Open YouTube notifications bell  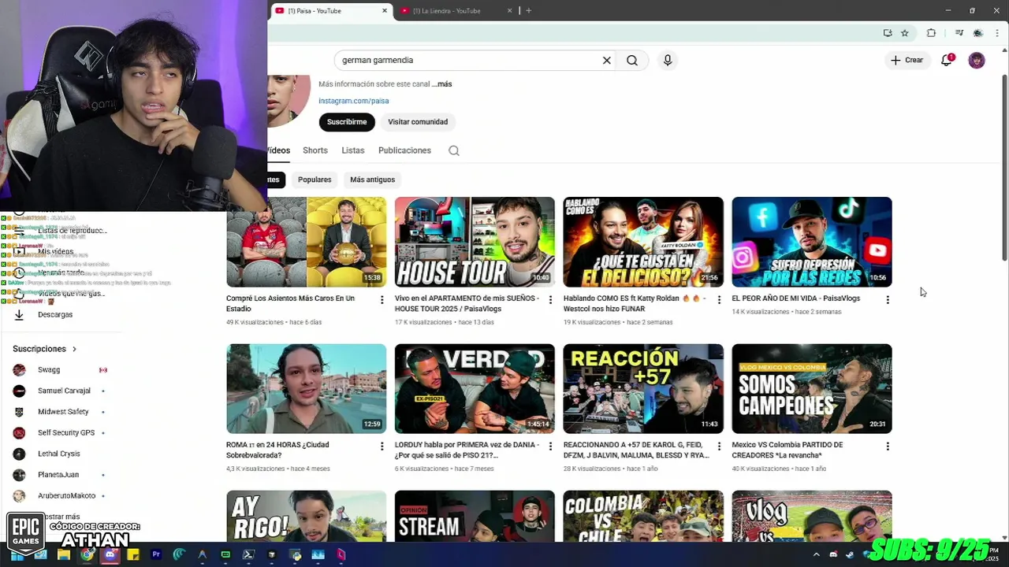947,61
